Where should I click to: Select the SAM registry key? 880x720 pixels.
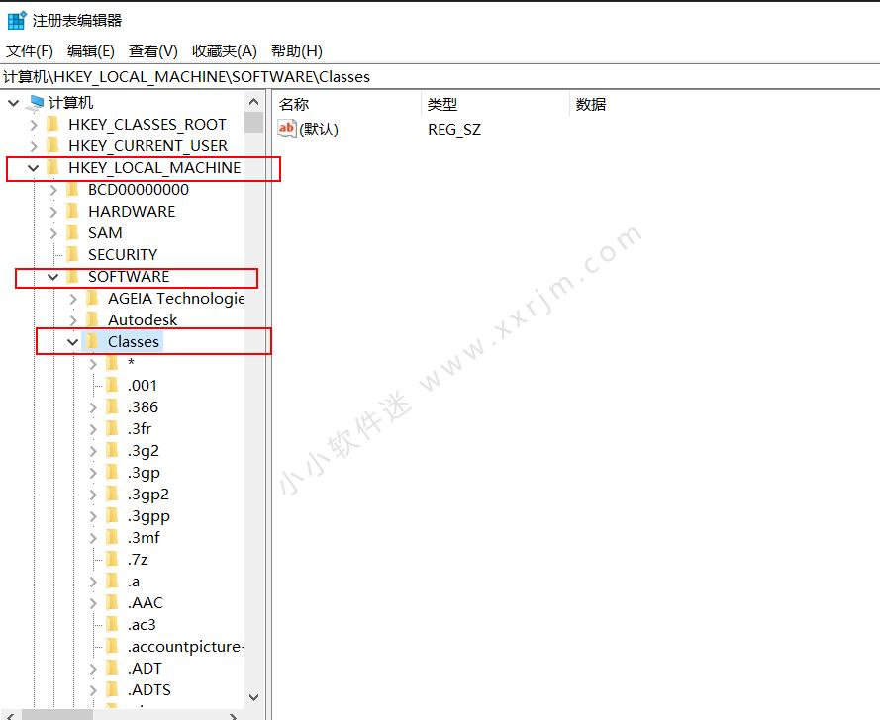(106, 232)
